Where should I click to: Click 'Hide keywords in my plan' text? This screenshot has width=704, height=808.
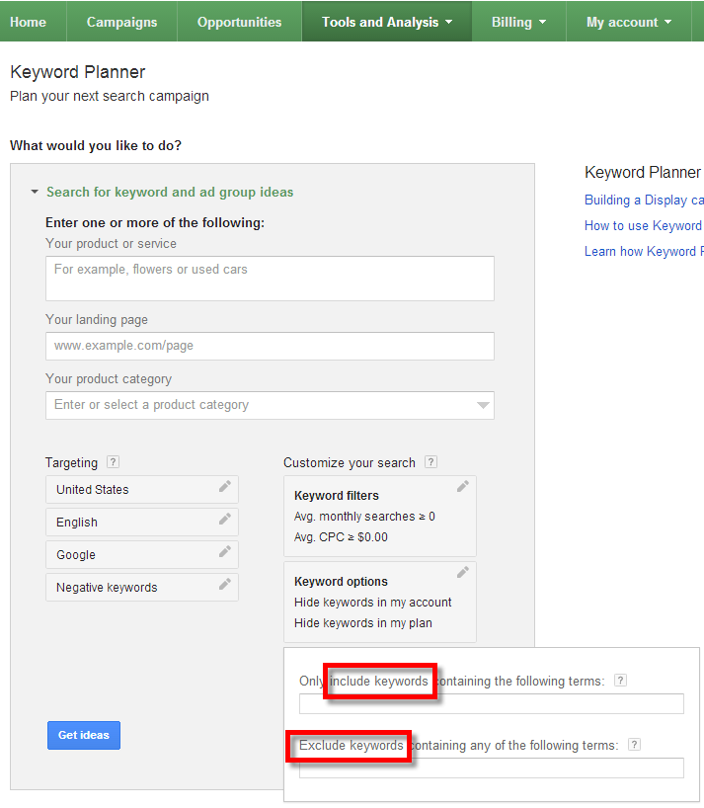363,623
